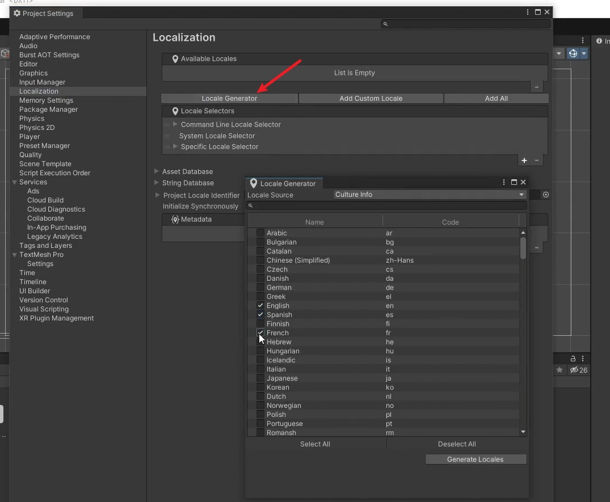The image size is (610, 502).
Task: Collapse TextMesh Pro tree in sidebar
Action: coord(14,255)
